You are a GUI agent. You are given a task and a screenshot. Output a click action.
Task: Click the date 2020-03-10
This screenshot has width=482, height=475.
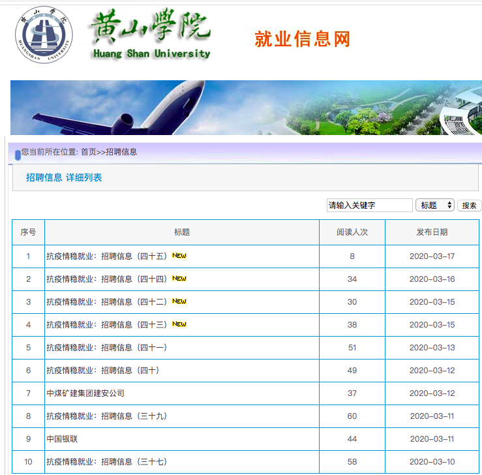tap(432, 461)
